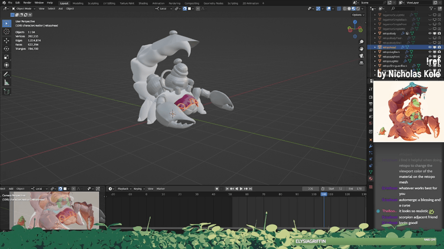Viewport: 444px width, 249px height.
Task: Hide retopoLegBack with its eye icon
Action: click(430, 52)
